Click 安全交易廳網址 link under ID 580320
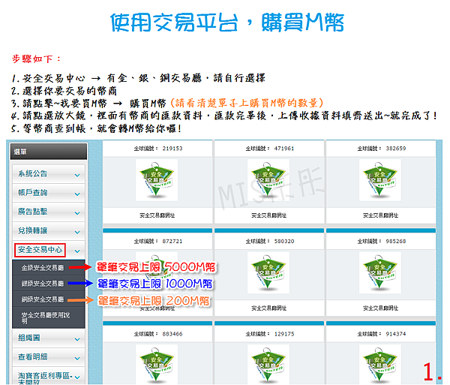 (x=269, y=308)
